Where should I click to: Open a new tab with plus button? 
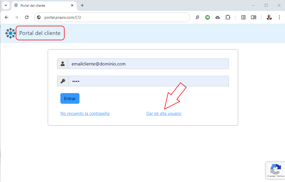82,5
